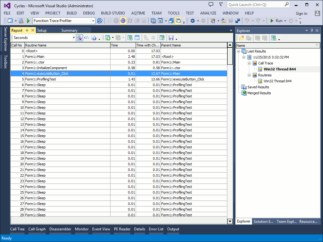The width and height of the screenshot is (323, 242).
Task: Select Win32 Thread 844 under Routines
Action: pos(277,81)
